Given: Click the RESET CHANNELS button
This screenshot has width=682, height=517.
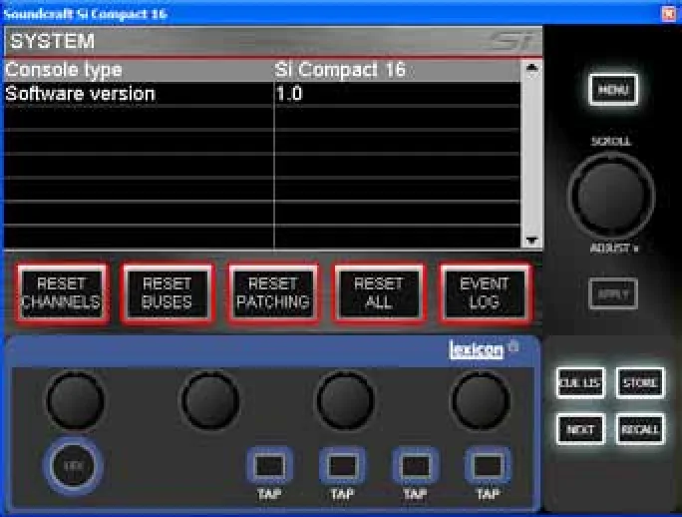Looking at the screenshot, I should (x=62, y=293).
